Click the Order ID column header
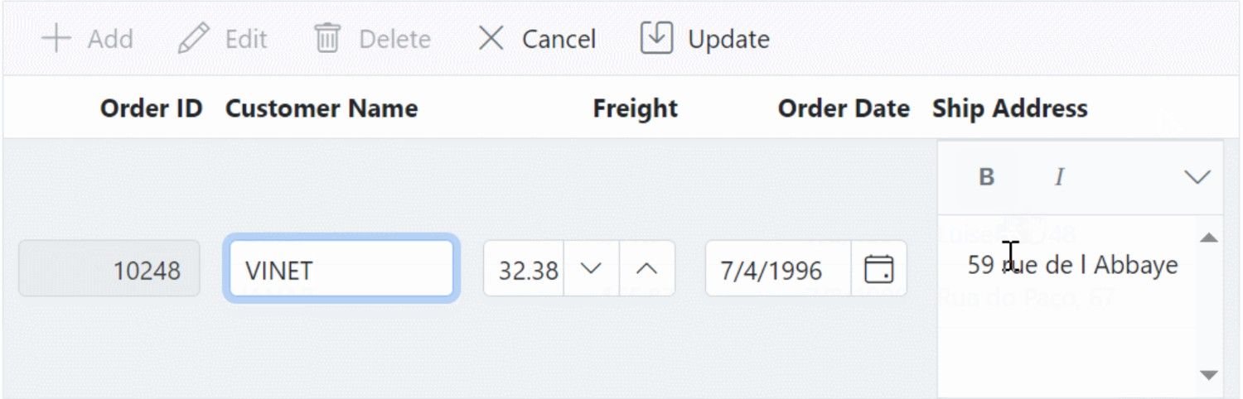The image size is (1243, 399). click(151, 108)
